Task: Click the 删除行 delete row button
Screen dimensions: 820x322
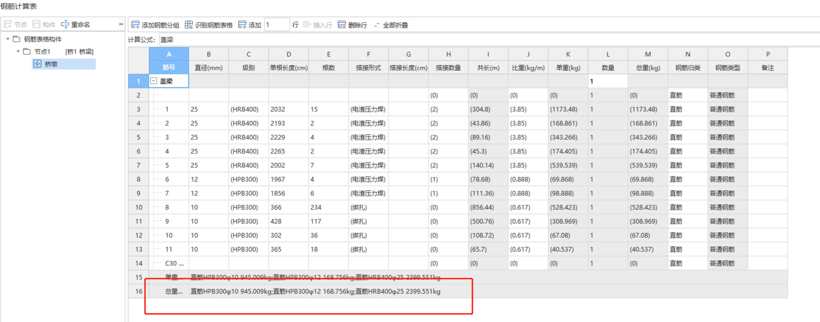Action: tap(352, 25)
